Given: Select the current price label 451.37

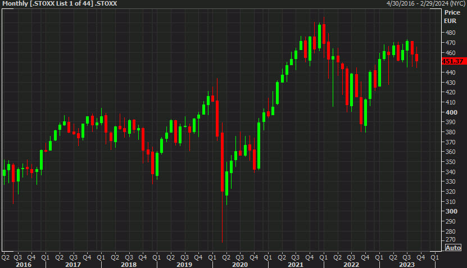Looking at the screenshot, I should click(454, 61).
